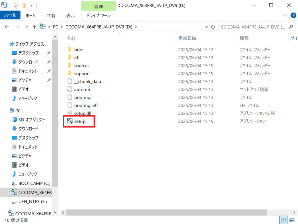Go back using the back arrow button

click(6, 27)
